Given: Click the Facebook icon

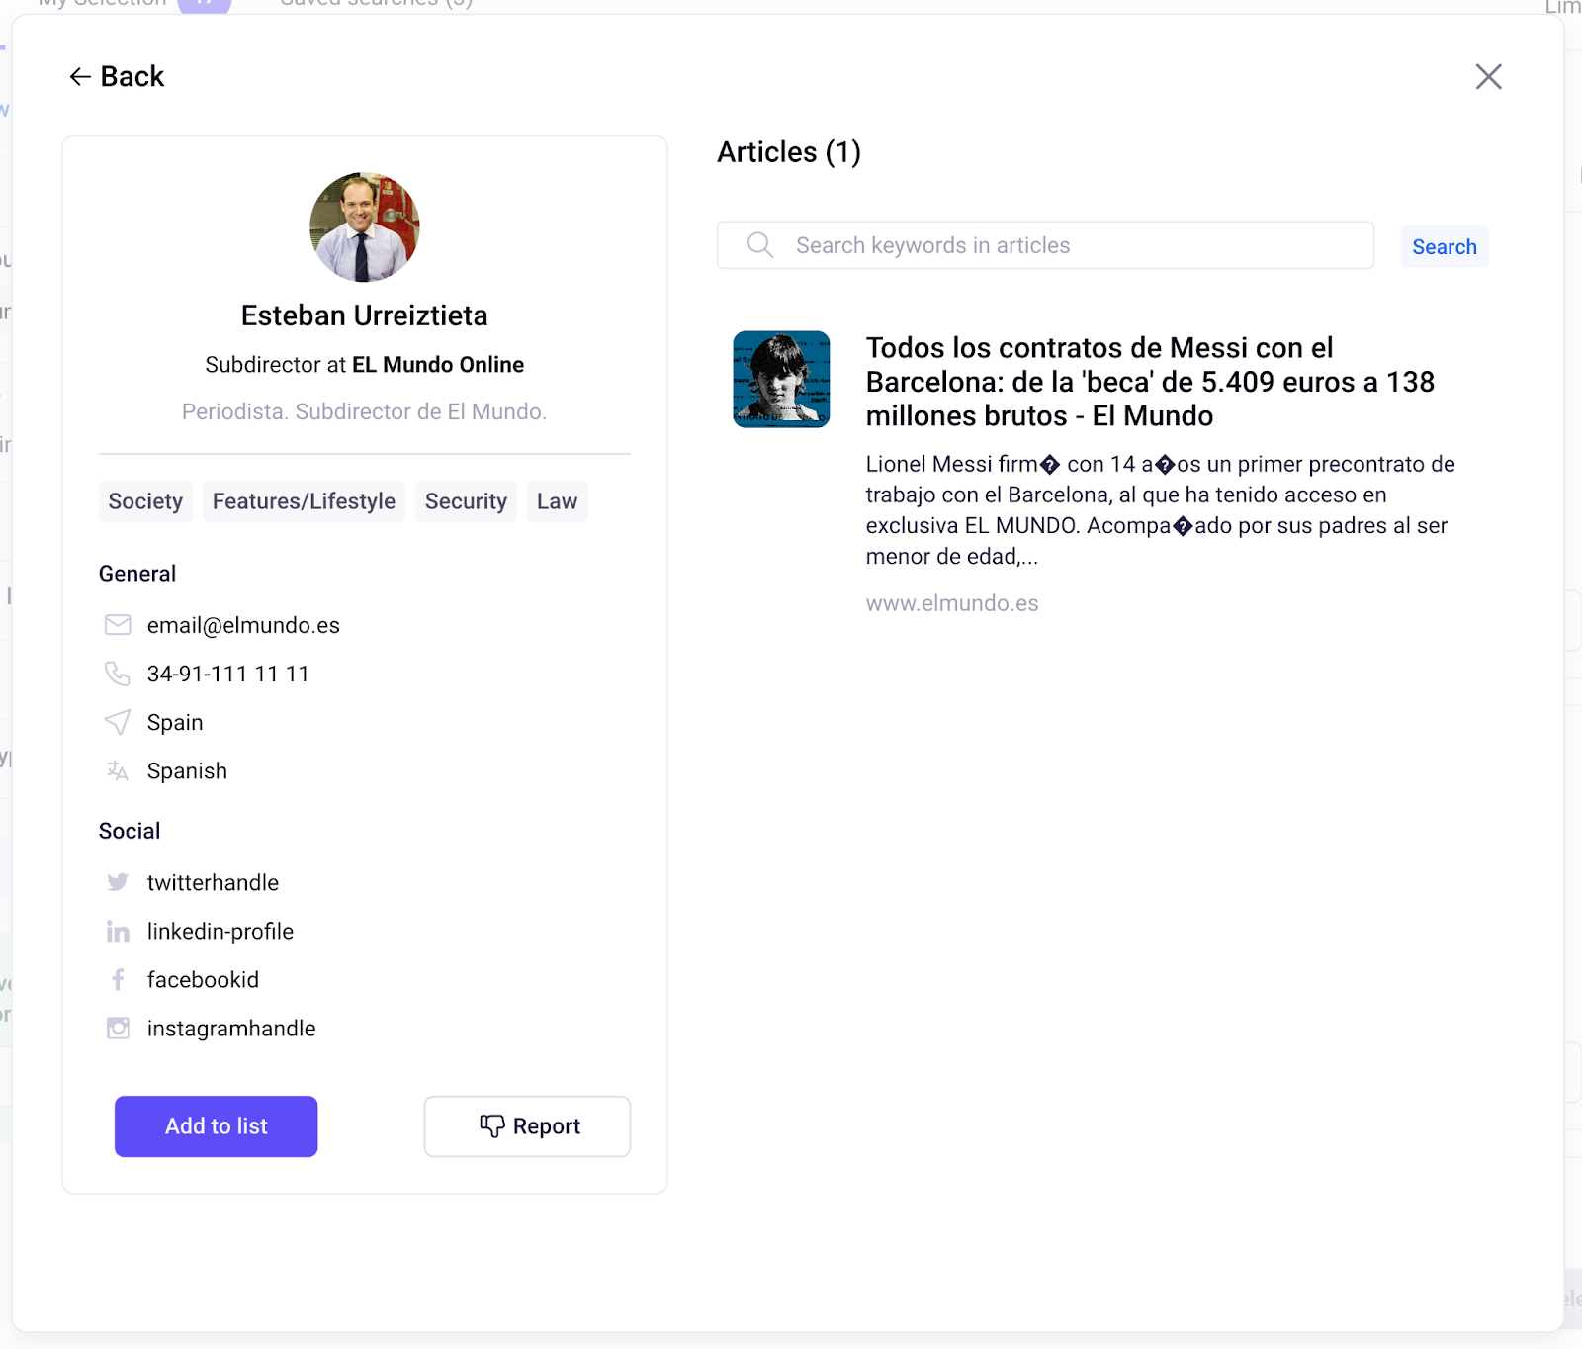Looking at the screenshot, I should point(118,980).
